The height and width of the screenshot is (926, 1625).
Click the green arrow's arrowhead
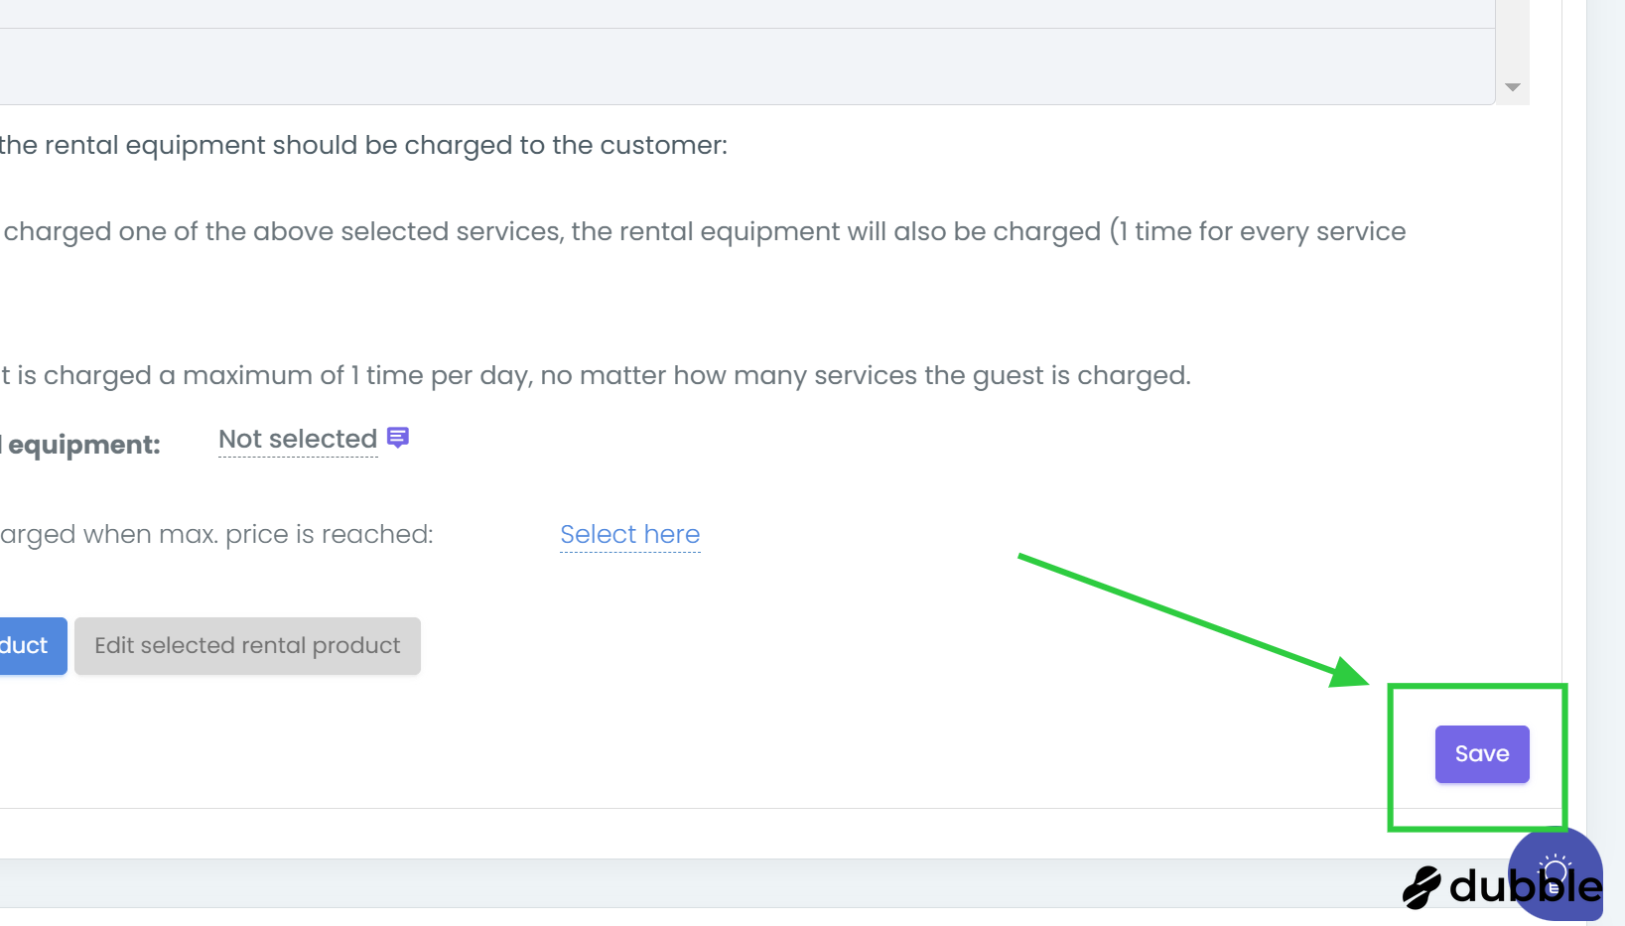(x=1350, y=673)
